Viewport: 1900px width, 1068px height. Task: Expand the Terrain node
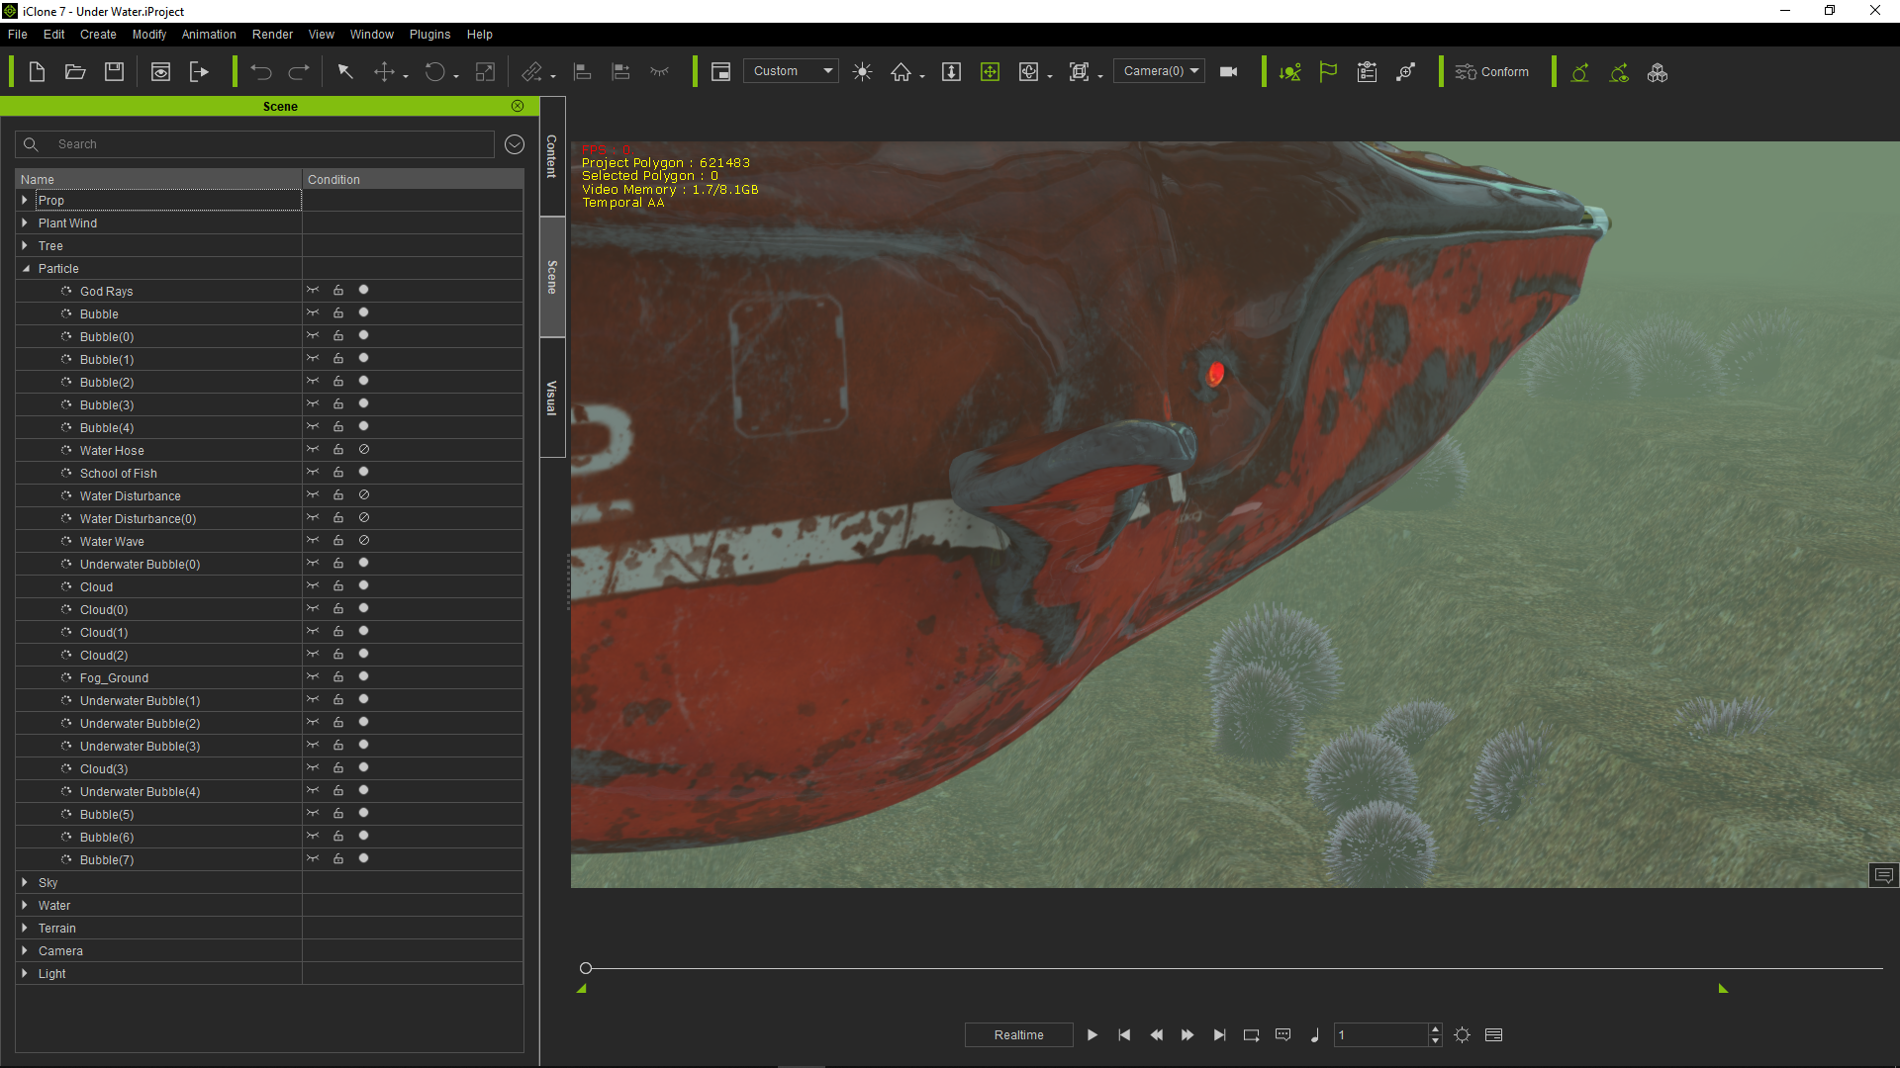(x=25, y=928)
